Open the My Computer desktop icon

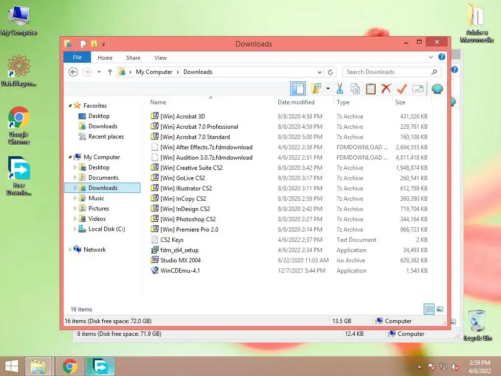pos(19,21)
